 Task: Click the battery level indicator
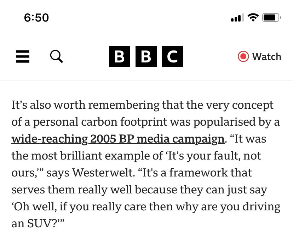point(271,18)
